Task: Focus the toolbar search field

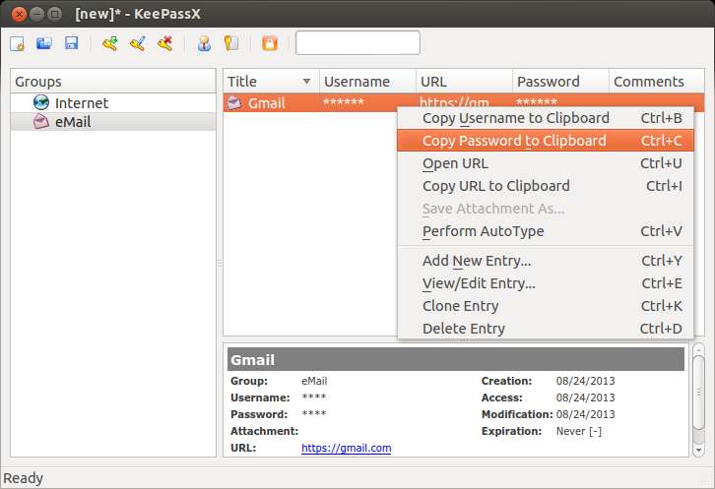Action: [357, 43]
